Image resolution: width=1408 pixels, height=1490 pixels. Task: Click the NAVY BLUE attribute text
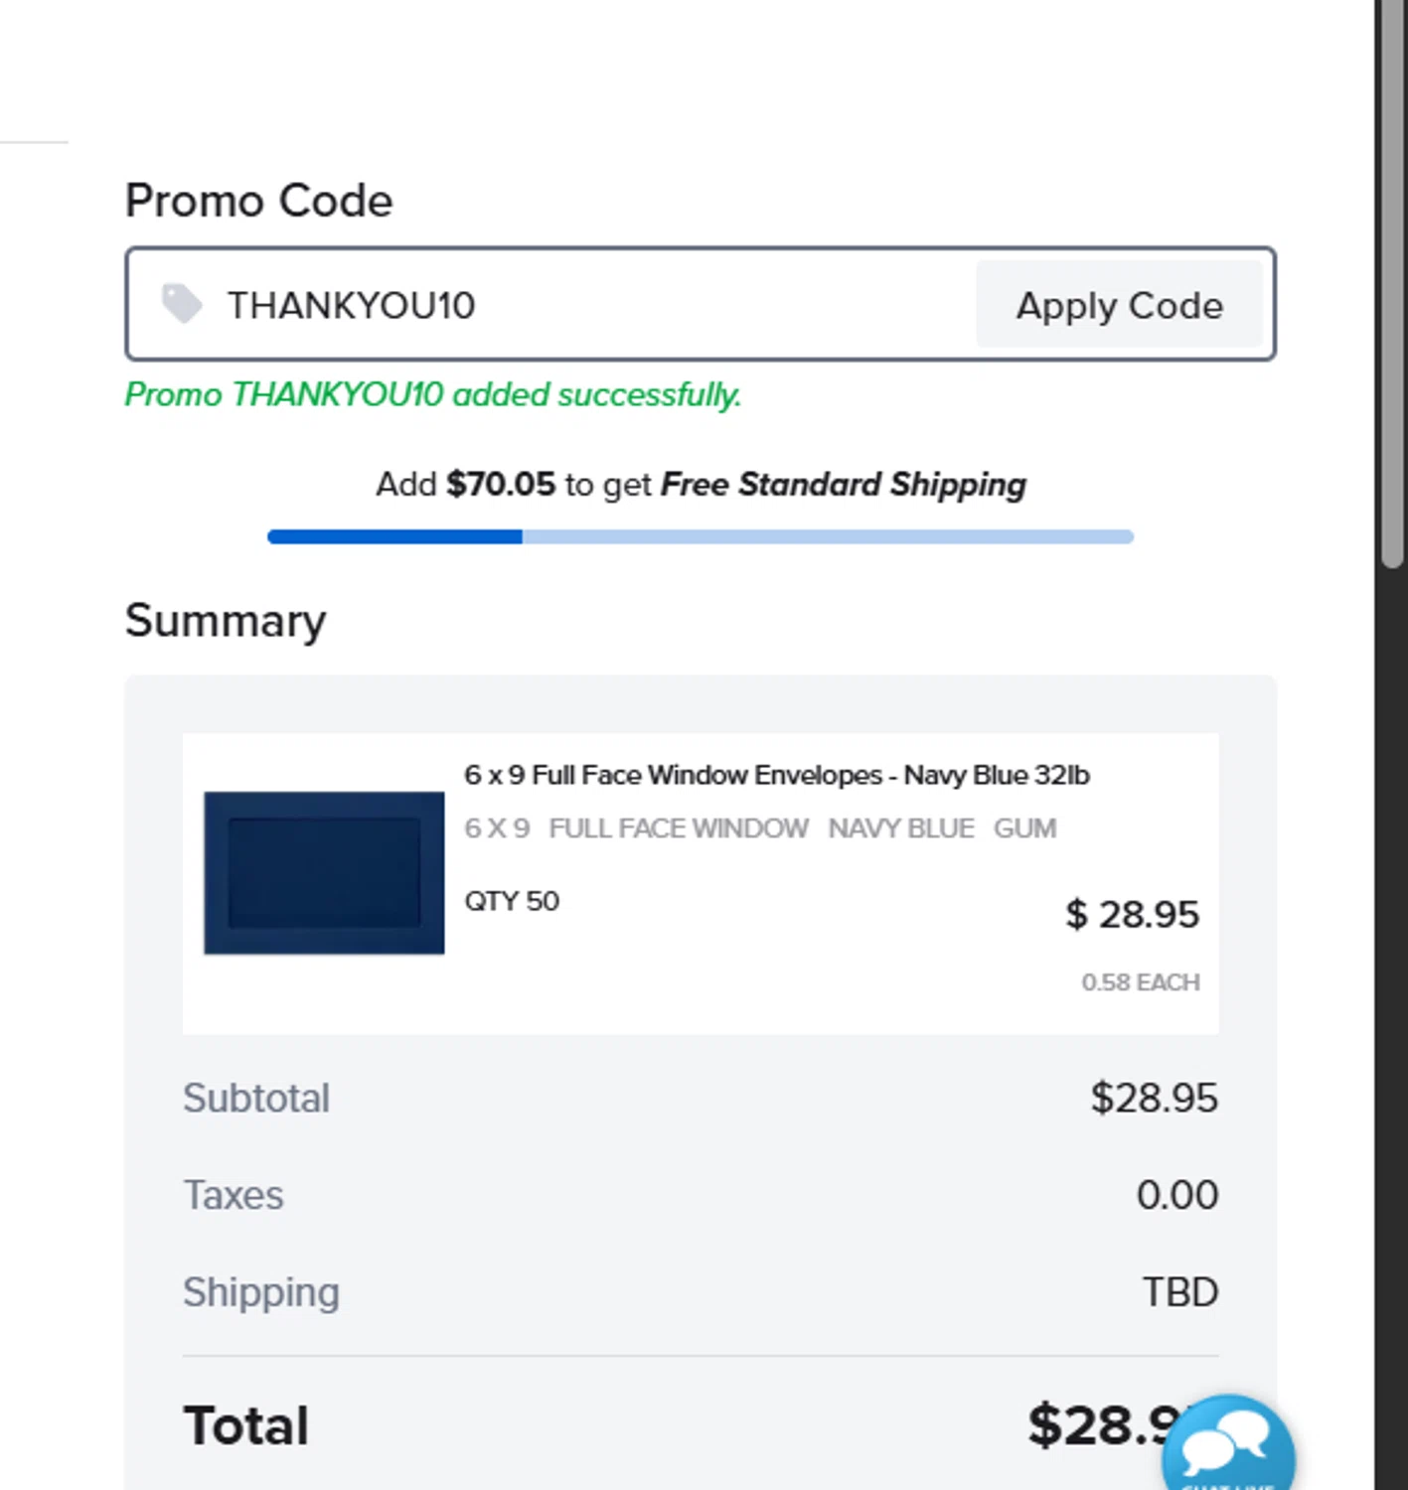(x=900, y=828)
